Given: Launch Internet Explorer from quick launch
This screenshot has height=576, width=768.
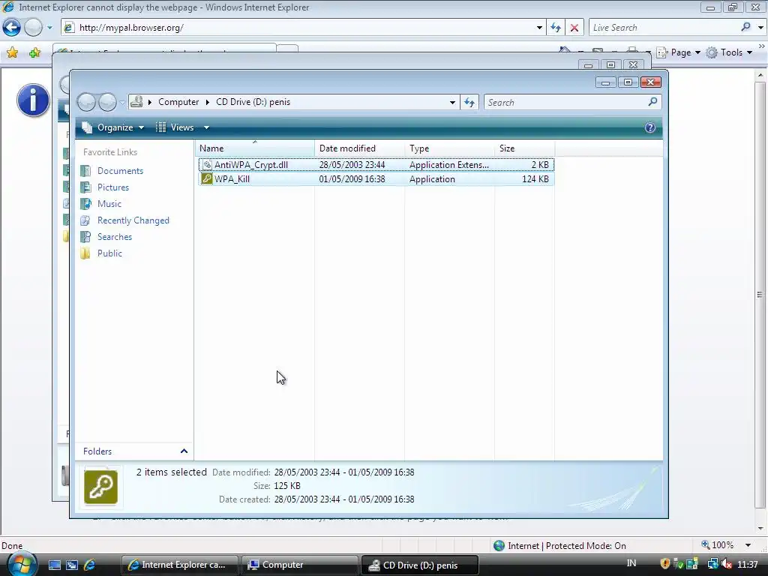Looking at the screenshot, I should click(90, 565).
